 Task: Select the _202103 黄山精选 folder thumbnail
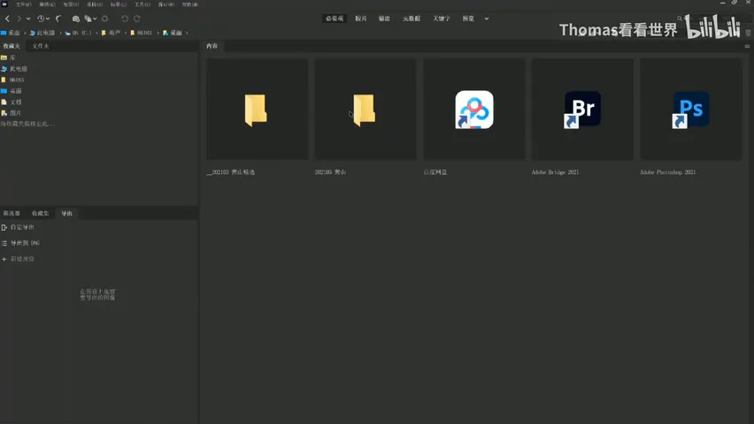[x=258, y=110]
